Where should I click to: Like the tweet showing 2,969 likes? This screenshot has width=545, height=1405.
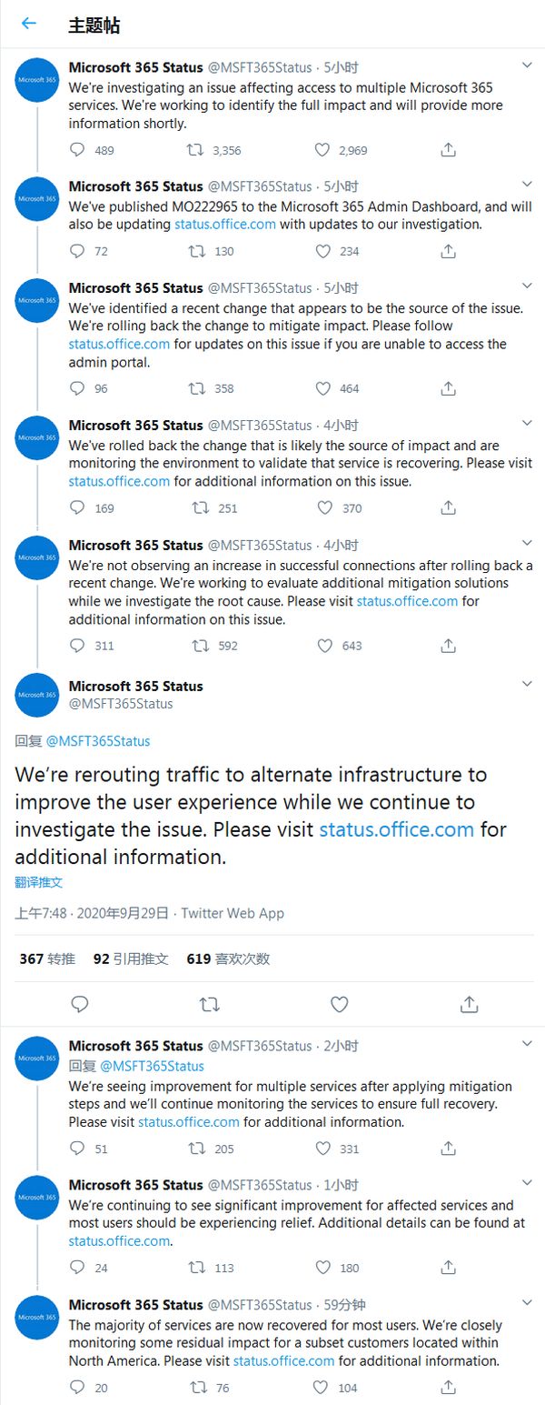pos(322,150)
